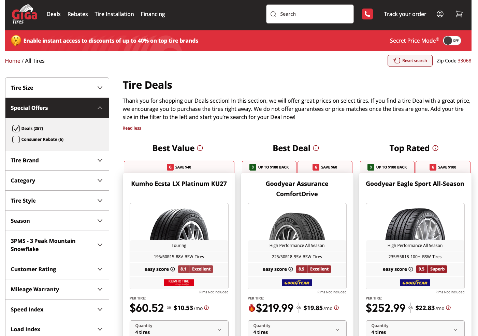The width and height of the screenshot is (478, 336).
Task: Click easy score info icon on Kumho tire
Action: tap(173, 269)
